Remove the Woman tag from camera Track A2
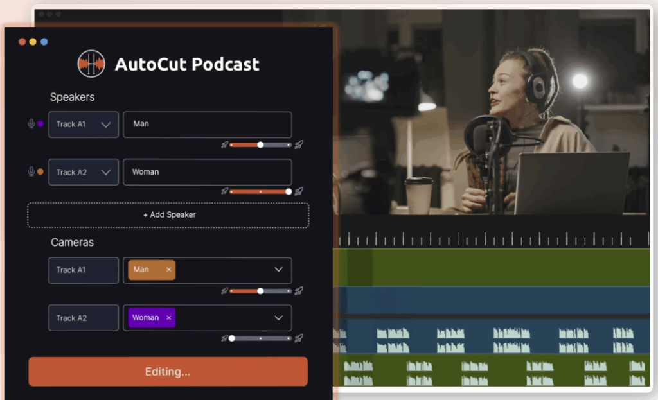The height and width of the screenshot is (400, 658). tap(169, 318)
